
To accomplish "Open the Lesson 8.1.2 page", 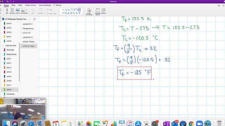I will 27,37.
